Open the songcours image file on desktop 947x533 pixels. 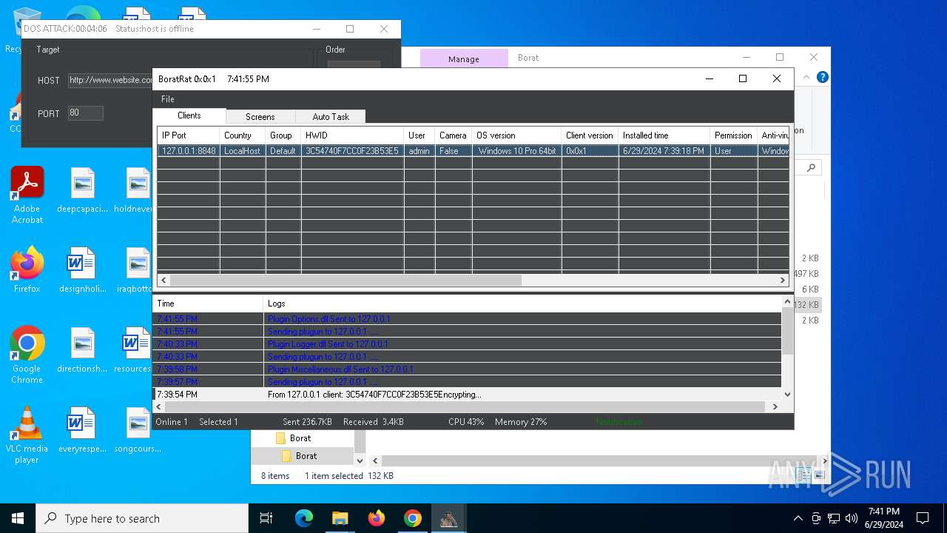click(138, 430)
